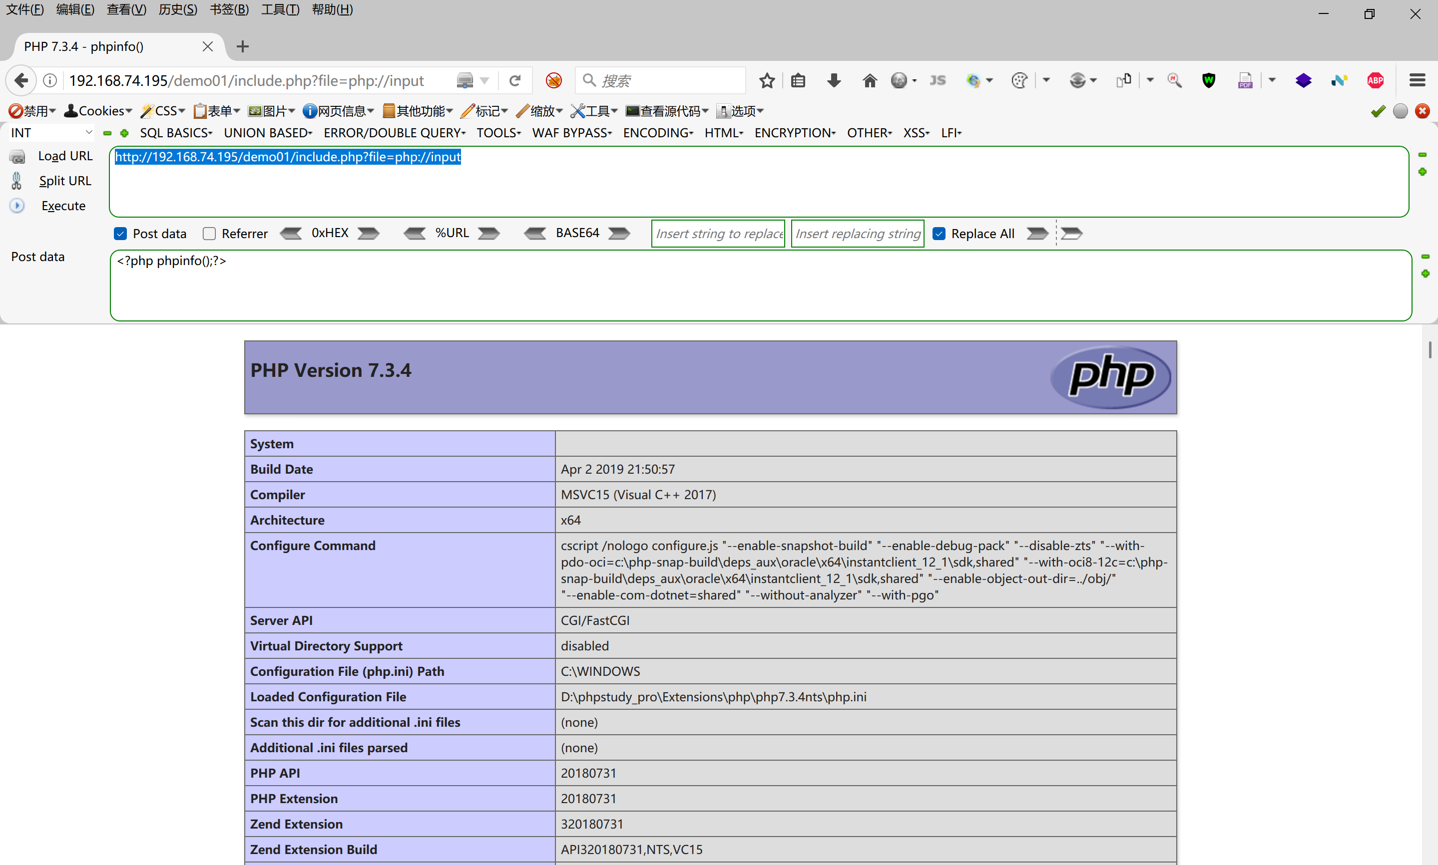Click the ABP Adblock Plus icon
The image size is (1438, 865).
(1375, 80)
